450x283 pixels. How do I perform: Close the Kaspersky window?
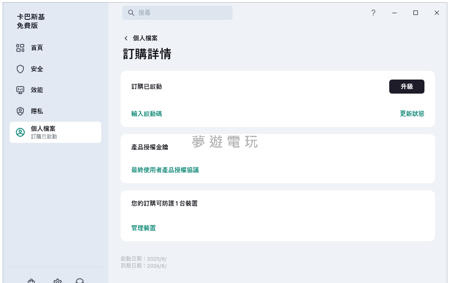click(x=437, y=13)
